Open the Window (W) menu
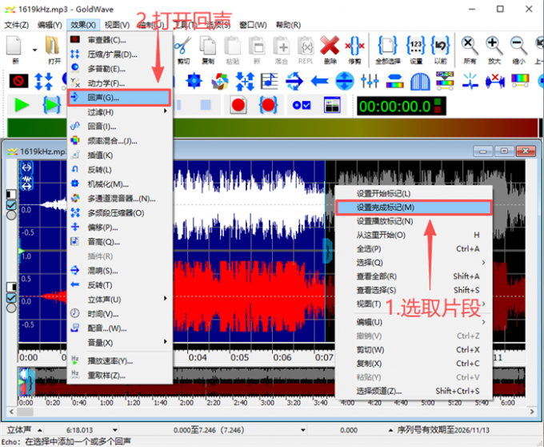Image resolution: width=544 pixels, height=447 pixels. (x=253, y=25)
